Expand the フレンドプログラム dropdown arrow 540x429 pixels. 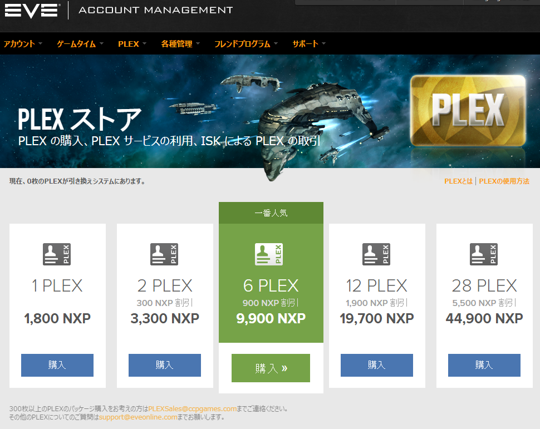(x=276, y=43)
